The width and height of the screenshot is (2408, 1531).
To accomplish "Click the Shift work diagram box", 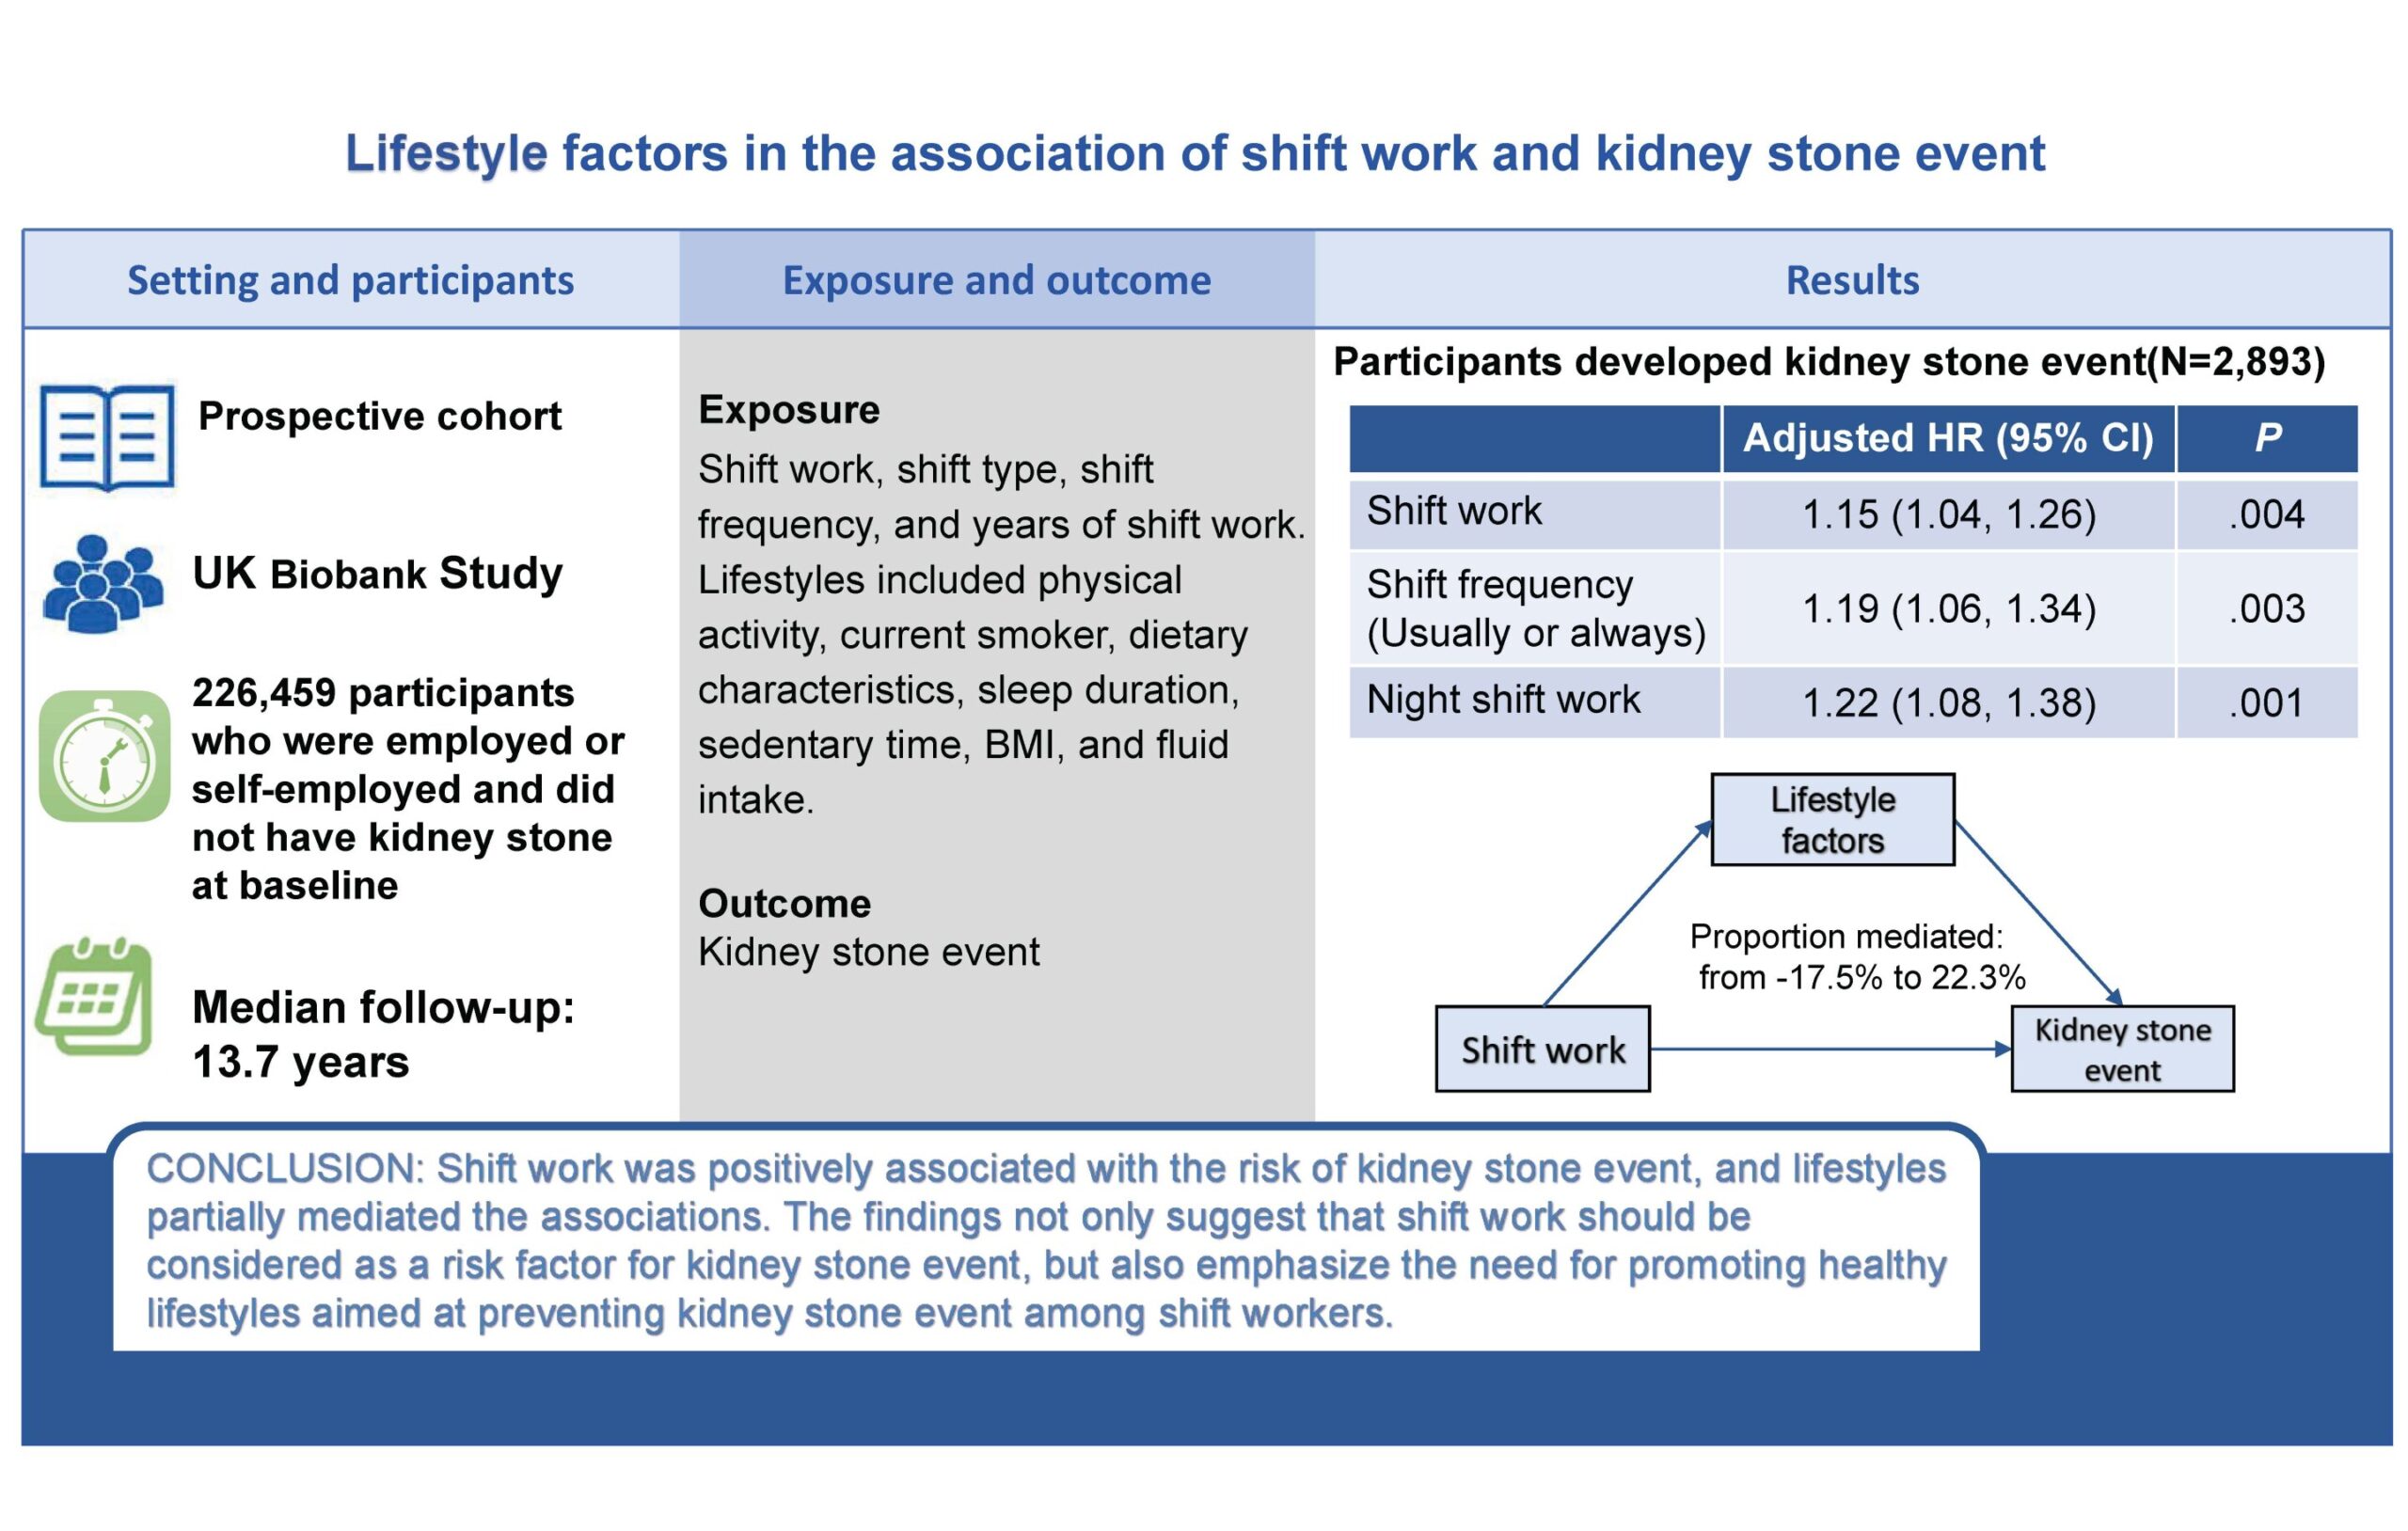I will [x=1542, y=1049].
